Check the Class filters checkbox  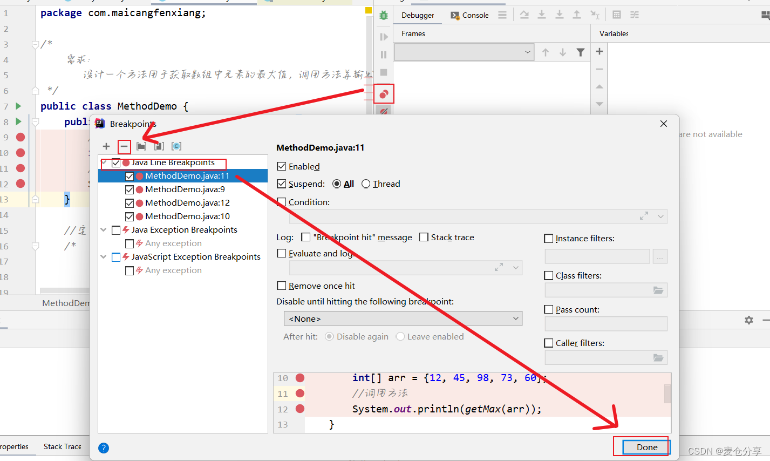click(549, 275)
